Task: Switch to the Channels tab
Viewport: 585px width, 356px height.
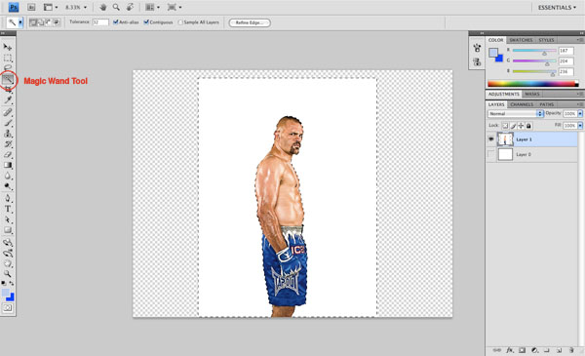Action: 522,104
